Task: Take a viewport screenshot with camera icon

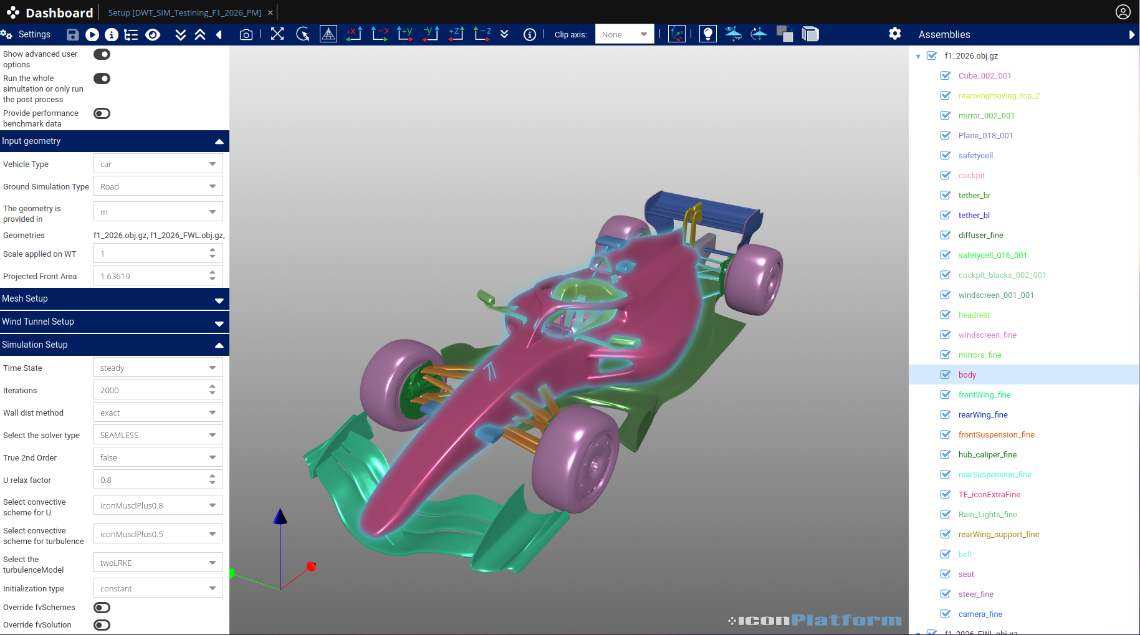Action: [246, 35]
